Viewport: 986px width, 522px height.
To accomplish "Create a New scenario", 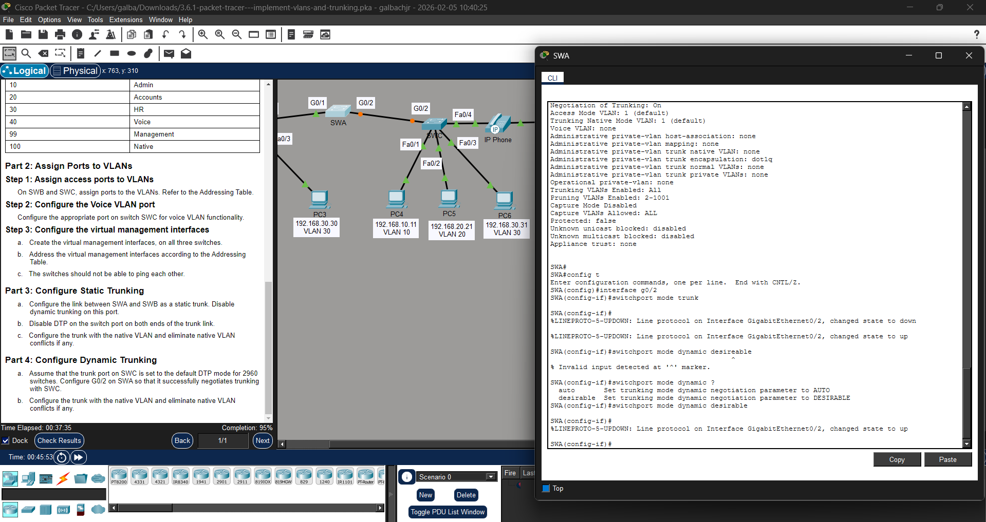I will click(x=425, y=495).
